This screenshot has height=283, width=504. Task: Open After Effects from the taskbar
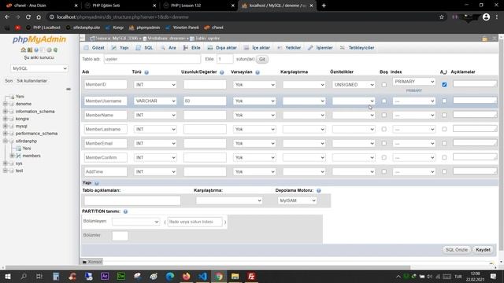pos(105,276)
